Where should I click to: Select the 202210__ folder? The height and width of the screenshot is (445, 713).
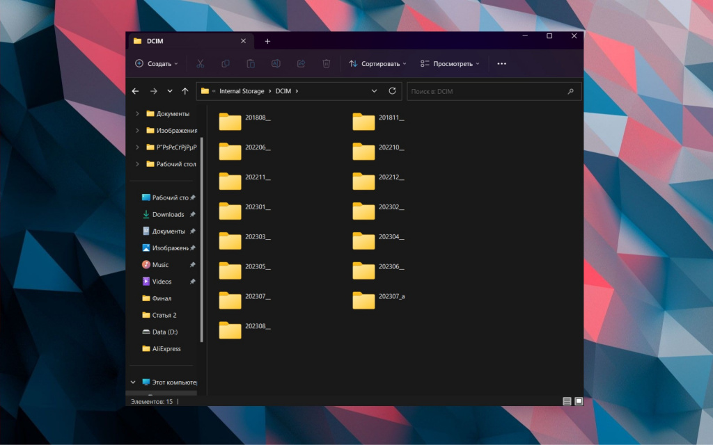[x=378, y=151]
